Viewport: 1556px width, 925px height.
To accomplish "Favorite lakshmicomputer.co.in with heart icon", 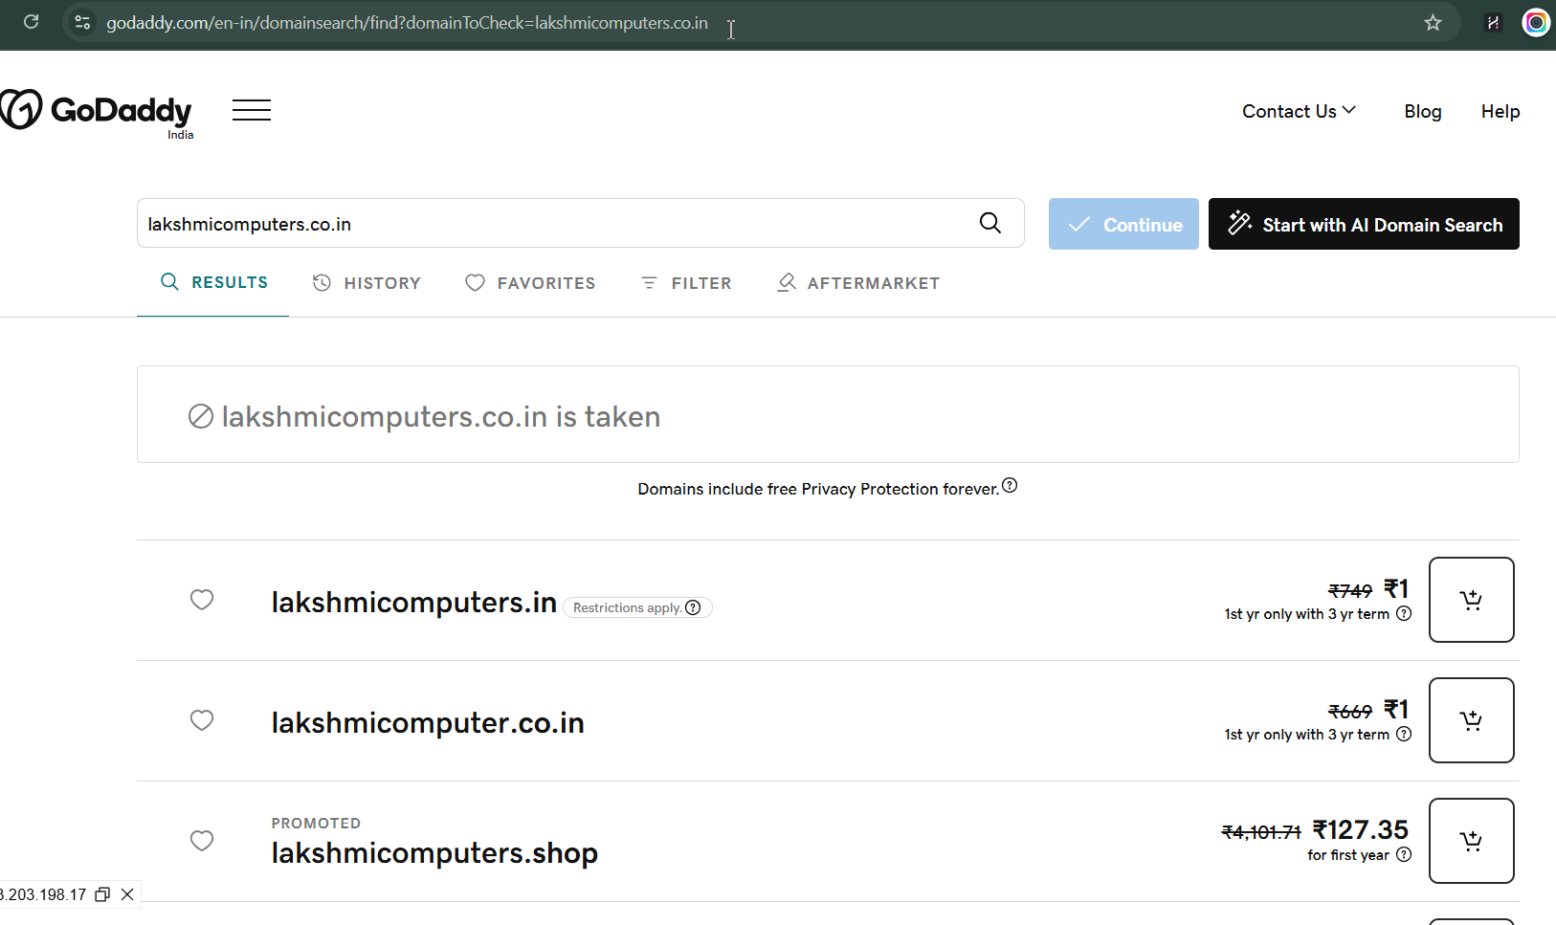I will pyautogui.click(x=202, y=720).
